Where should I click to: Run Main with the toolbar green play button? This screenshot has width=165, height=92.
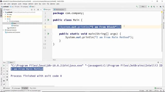[149, 7]
